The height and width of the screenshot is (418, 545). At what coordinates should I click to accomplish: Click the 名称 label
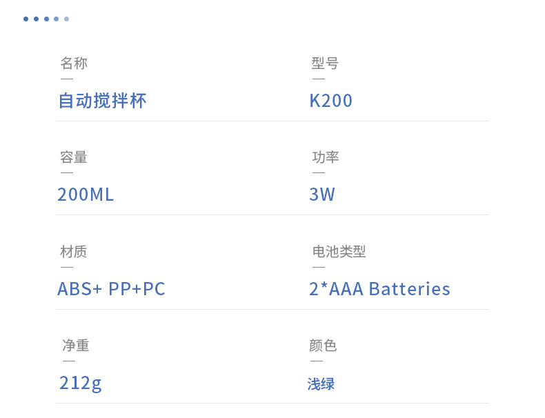point(74,63)
